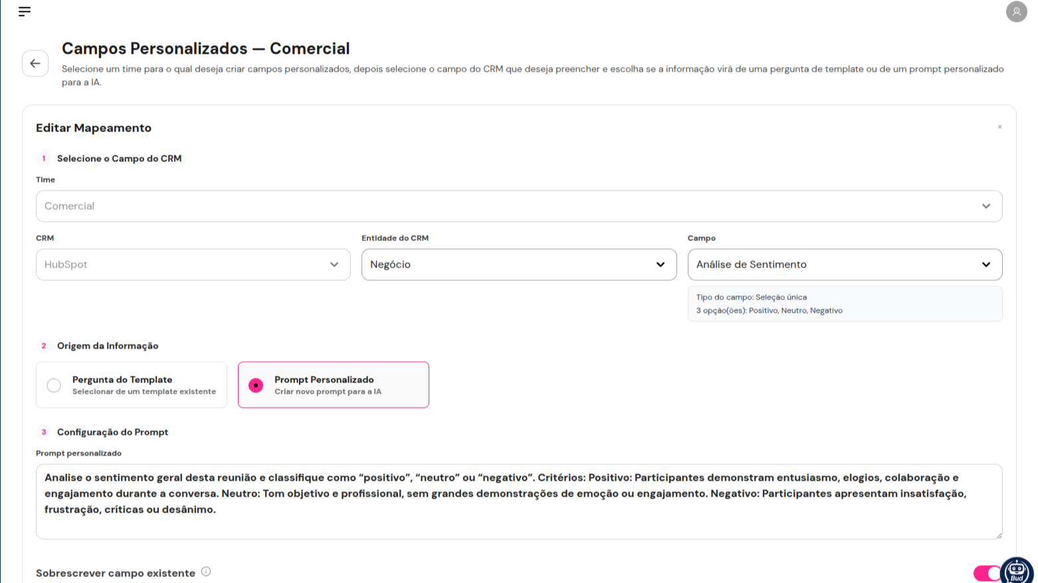Image resolution: width=1038 pixels, height=583 pixels.
Task: Click the 'Tipo do campo: Seleção única' text
Action: pos(752,297)
